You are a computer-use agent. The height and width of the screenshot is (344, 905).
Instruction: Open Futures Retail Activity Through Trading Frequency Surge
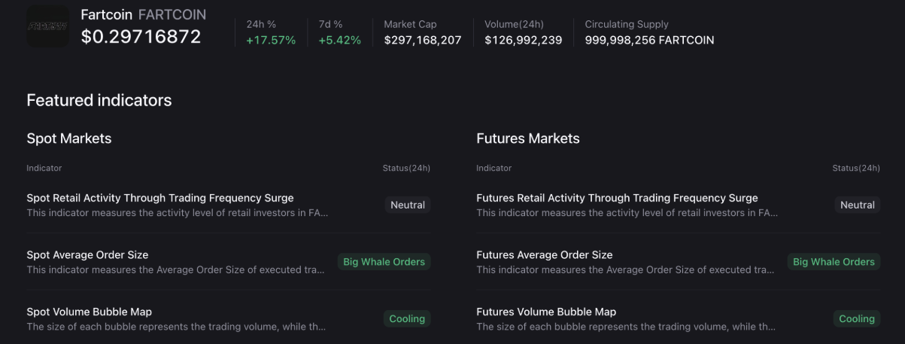tap(617, 198)
